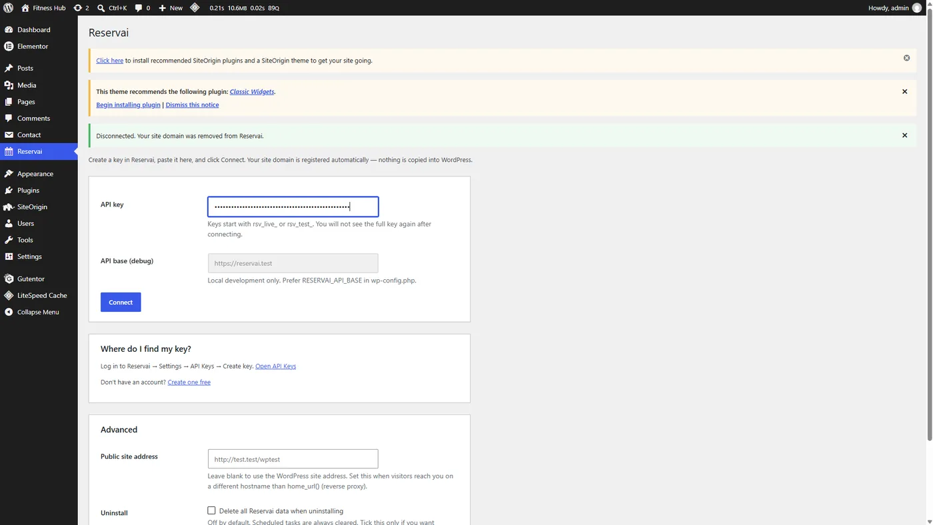Open Media library from sidebar
The image size is (933, 525).
tap(39, 85)
